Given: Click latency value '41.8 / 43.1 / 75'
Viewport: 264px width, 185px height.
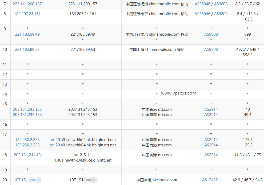Looking at the screenshot, I should point(247,155).
